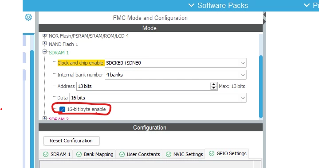Screen dimensions: 319x168
Task: Increase Address bits with up arrow
Action: tap(213, 84)
